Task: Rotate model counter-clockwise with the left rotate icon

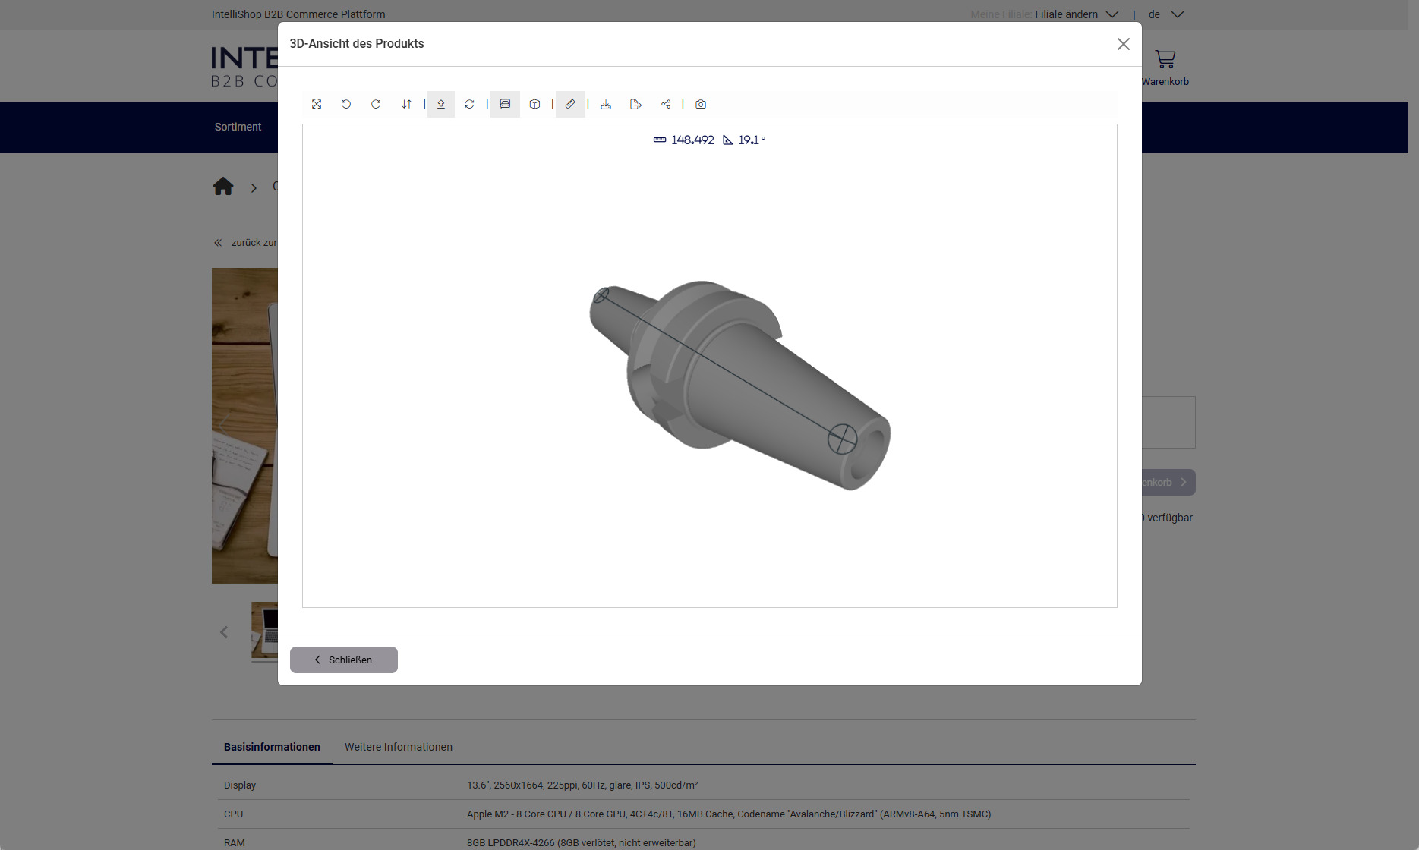Action: pos(346,104)
